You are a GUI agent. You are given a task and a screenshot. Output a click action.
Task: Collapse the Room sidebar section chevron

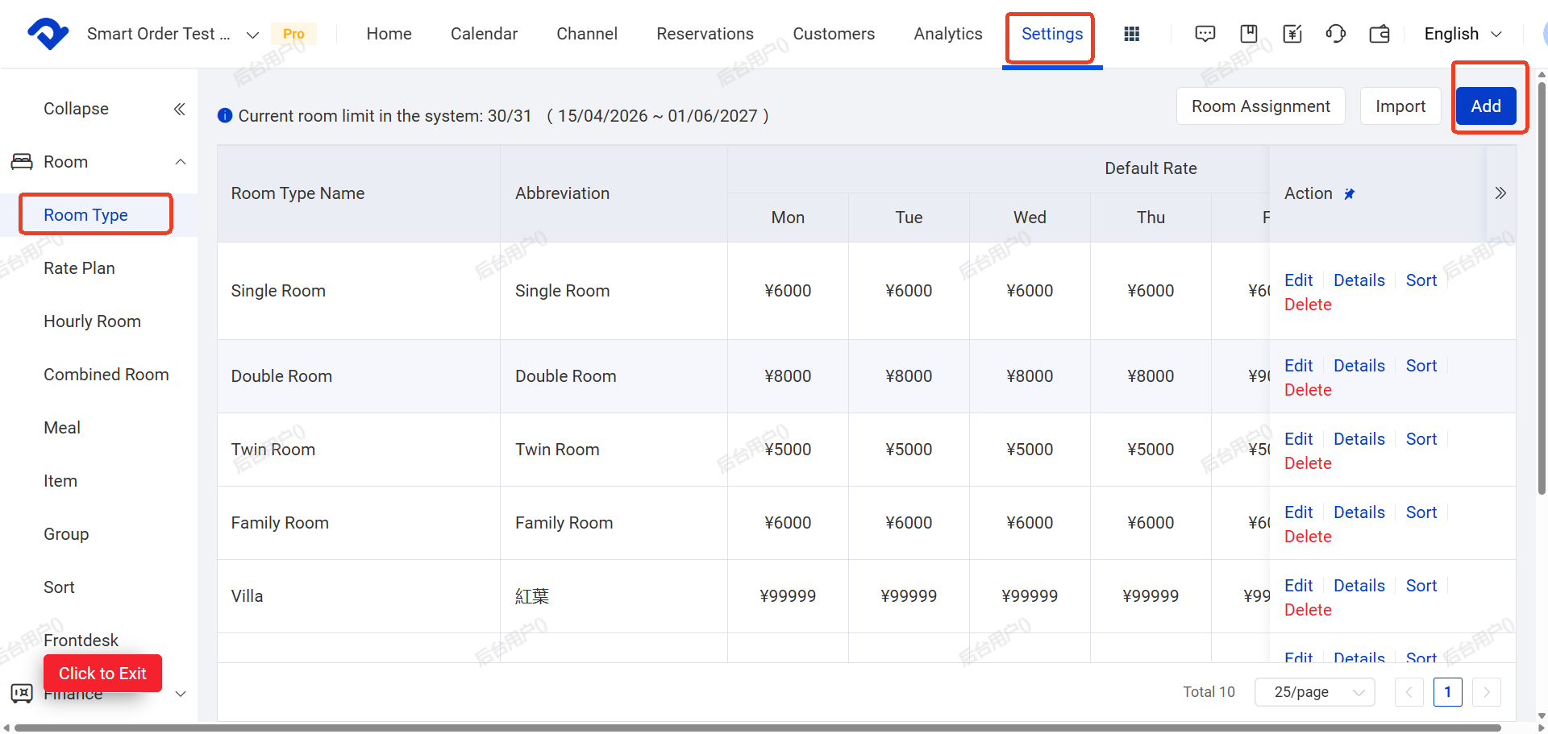181,162
